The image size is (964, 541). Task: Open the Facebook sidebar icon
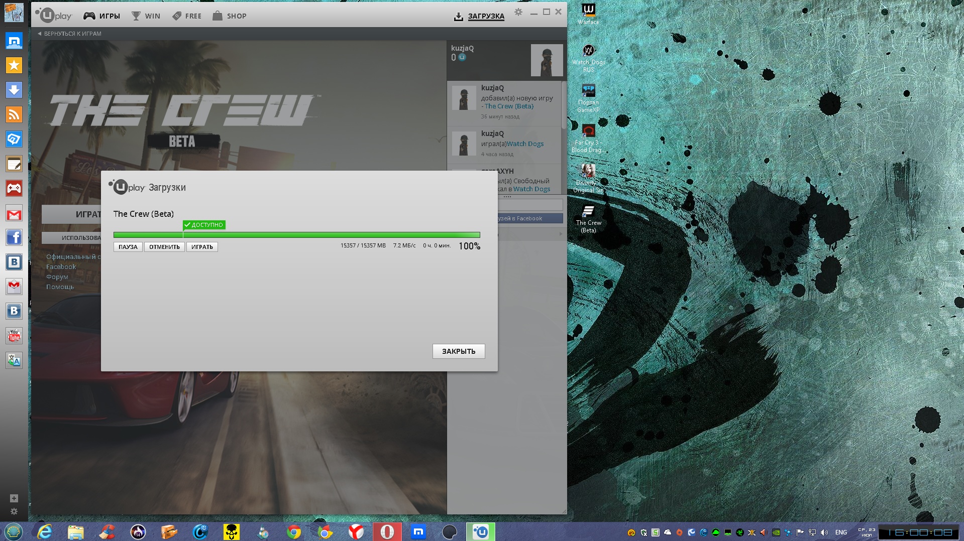point(14,237)
